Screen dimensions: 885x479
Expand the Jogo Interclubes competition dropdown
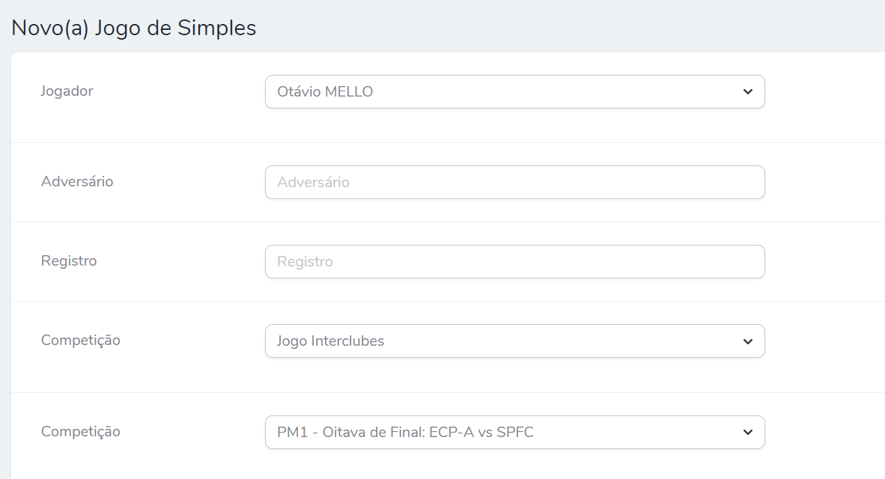514,341
